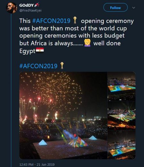The width and height of the screenshot is (144, 167).
Task: Open the large fireworks pyramid photo
Action: tap(63, 115)
